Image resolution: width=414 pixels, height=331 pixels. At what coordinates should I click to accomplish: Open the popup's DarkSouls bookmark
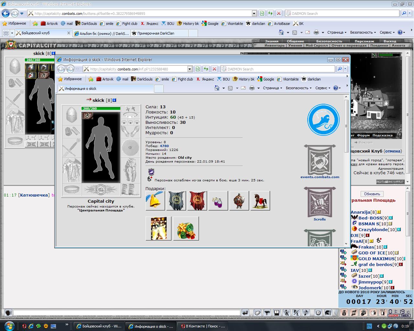[142, 79]
